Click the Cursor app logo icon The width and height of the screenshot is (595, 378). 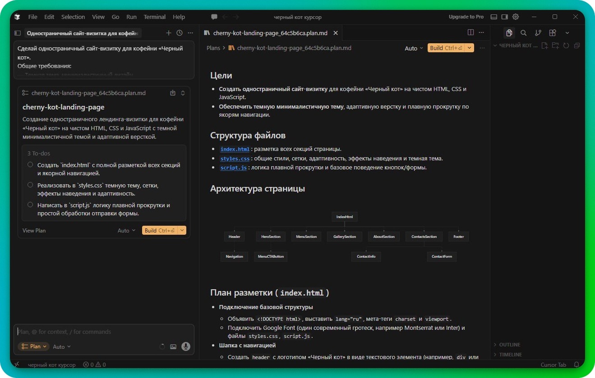17,17
